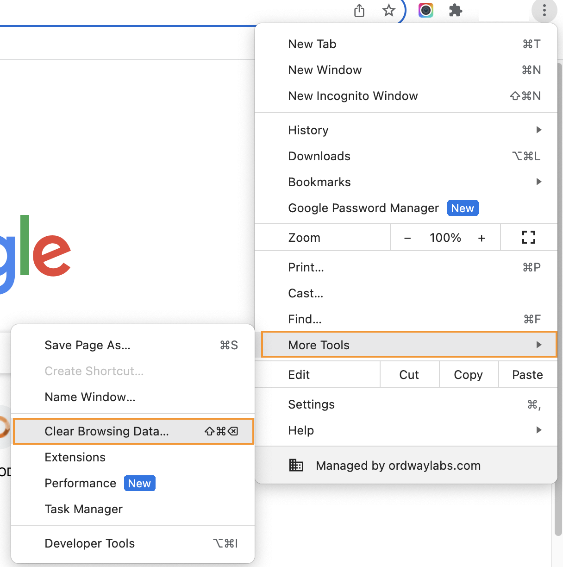Choose Find from the menu

pos(406,319)
